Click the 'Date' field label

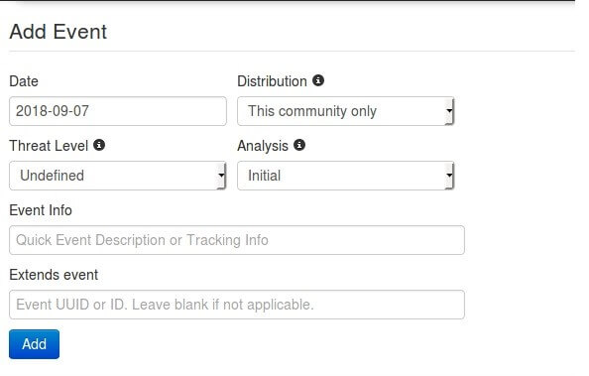[24, 81]
